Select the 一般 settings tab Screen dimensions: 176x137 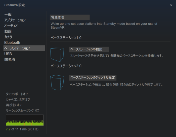coord(8,15)
